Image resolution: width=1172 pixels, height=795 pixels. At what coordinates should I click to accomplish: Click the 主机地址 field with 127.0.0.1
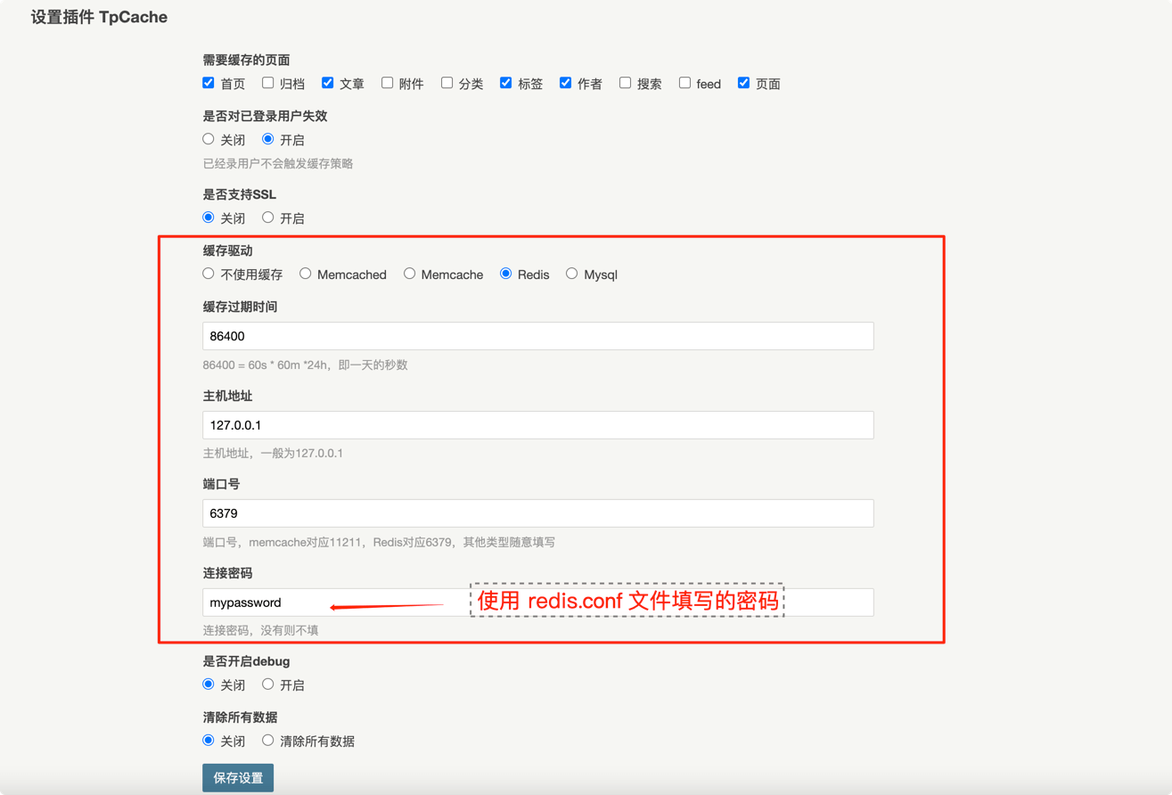click(538, 425)
